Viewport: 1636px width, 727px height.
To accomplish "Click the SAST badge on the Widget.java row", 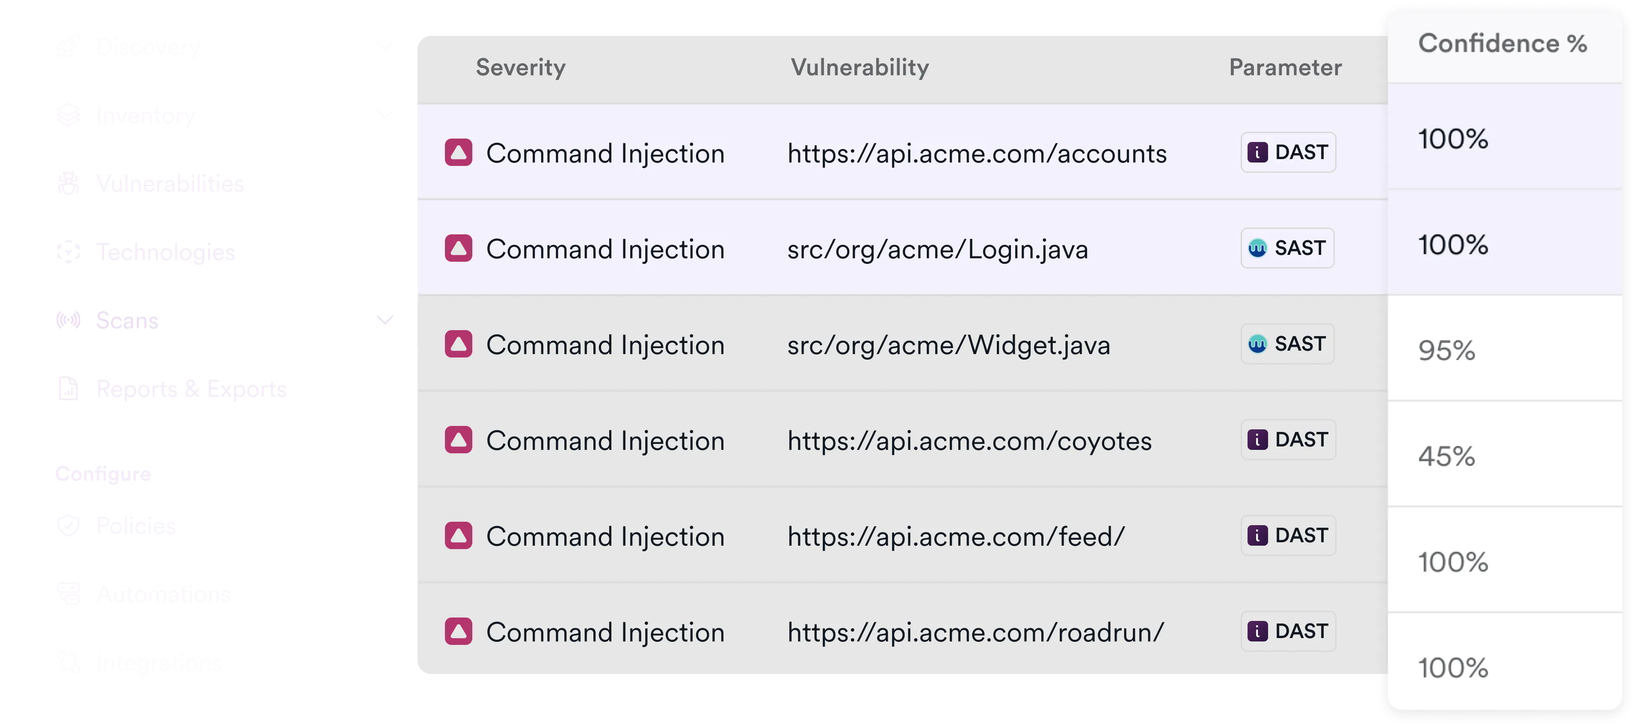I will 1287,343.
